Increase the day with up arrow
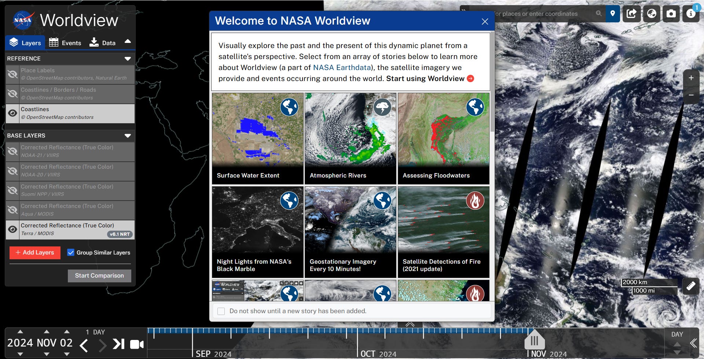 [66, 332]
